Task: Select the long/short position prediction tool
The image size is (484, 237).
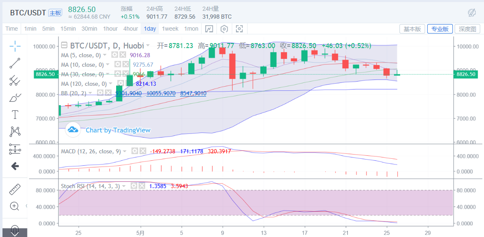Action: click(x=15, y=149)
